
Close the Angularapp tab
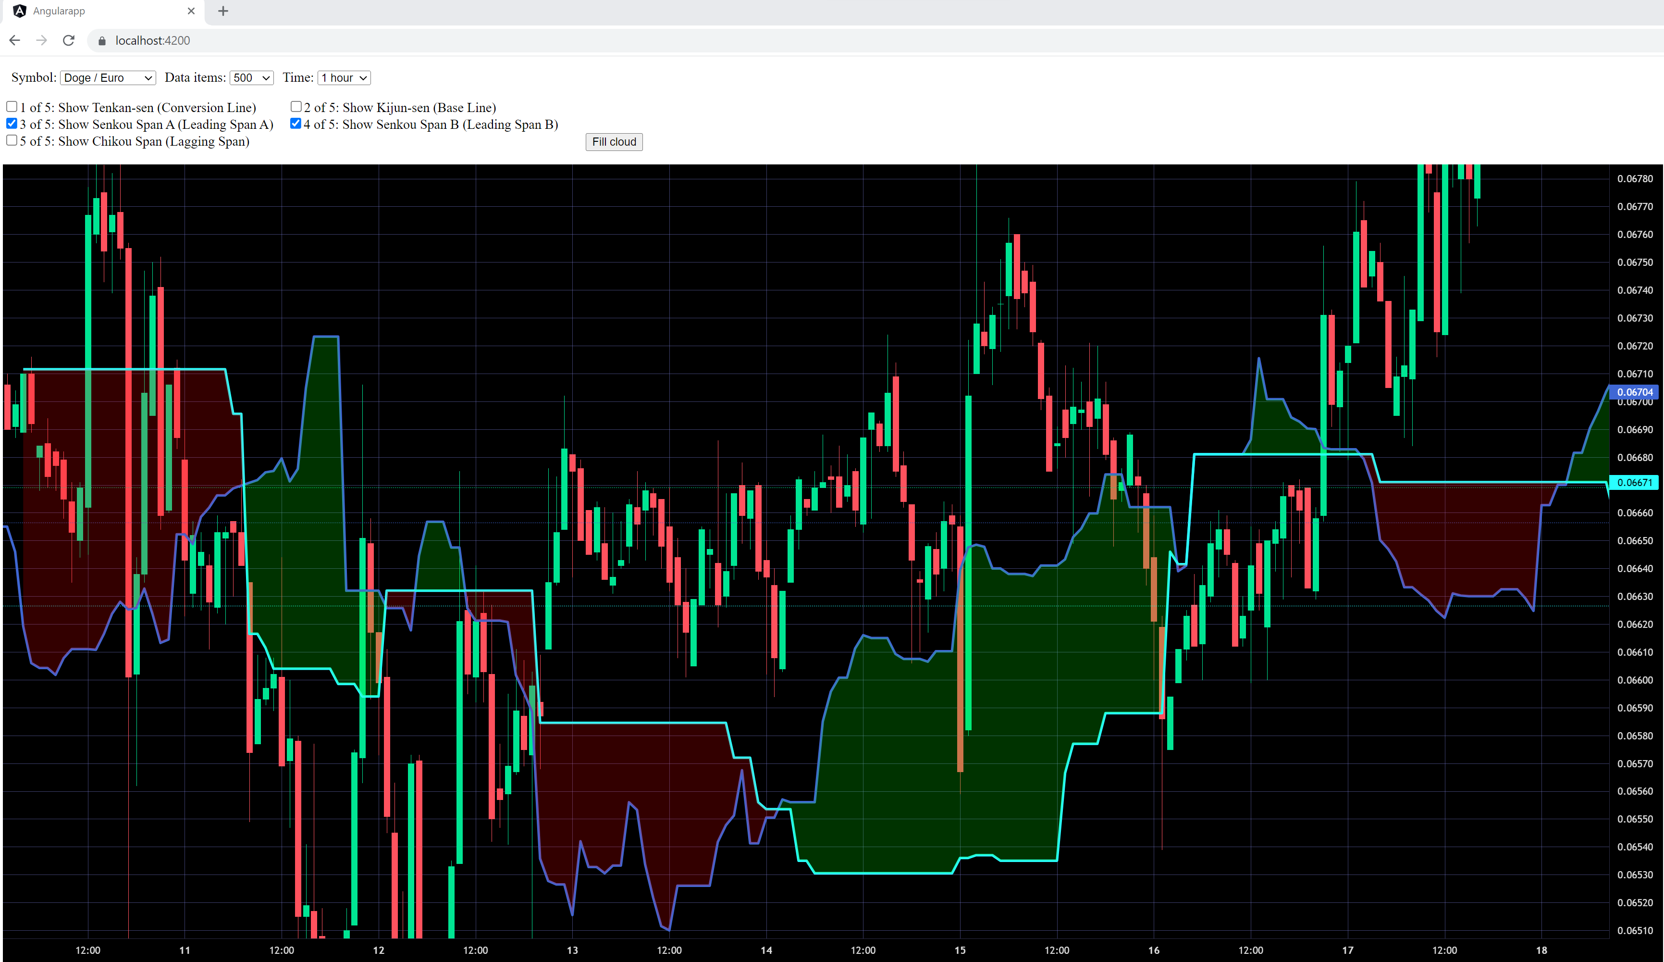pos(191,11)
